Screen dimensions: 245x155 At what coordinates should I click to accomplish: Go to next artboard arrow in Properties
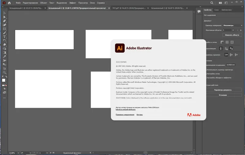pyautogui.click(x=241, y=30)
